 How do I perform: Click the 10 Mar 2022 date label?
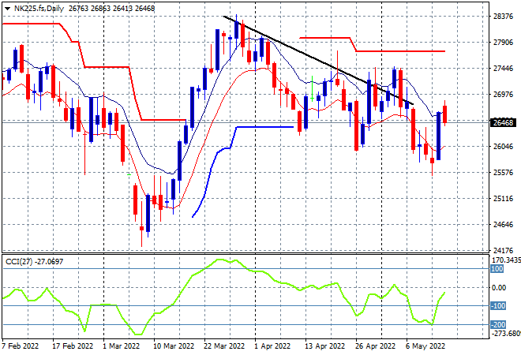coord(174,346)
